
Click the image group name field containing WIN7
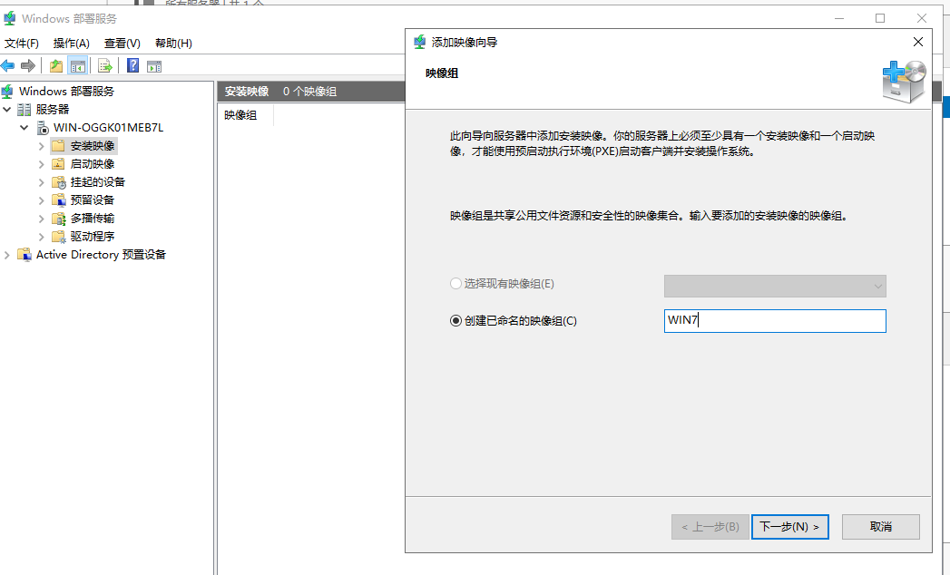[x=775, y=320]
